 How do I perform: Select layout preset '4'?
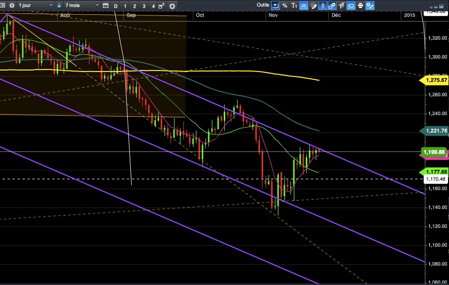(153, 6)
